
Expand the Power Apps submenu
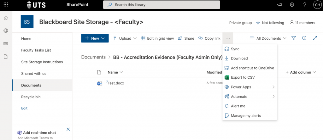250,87
